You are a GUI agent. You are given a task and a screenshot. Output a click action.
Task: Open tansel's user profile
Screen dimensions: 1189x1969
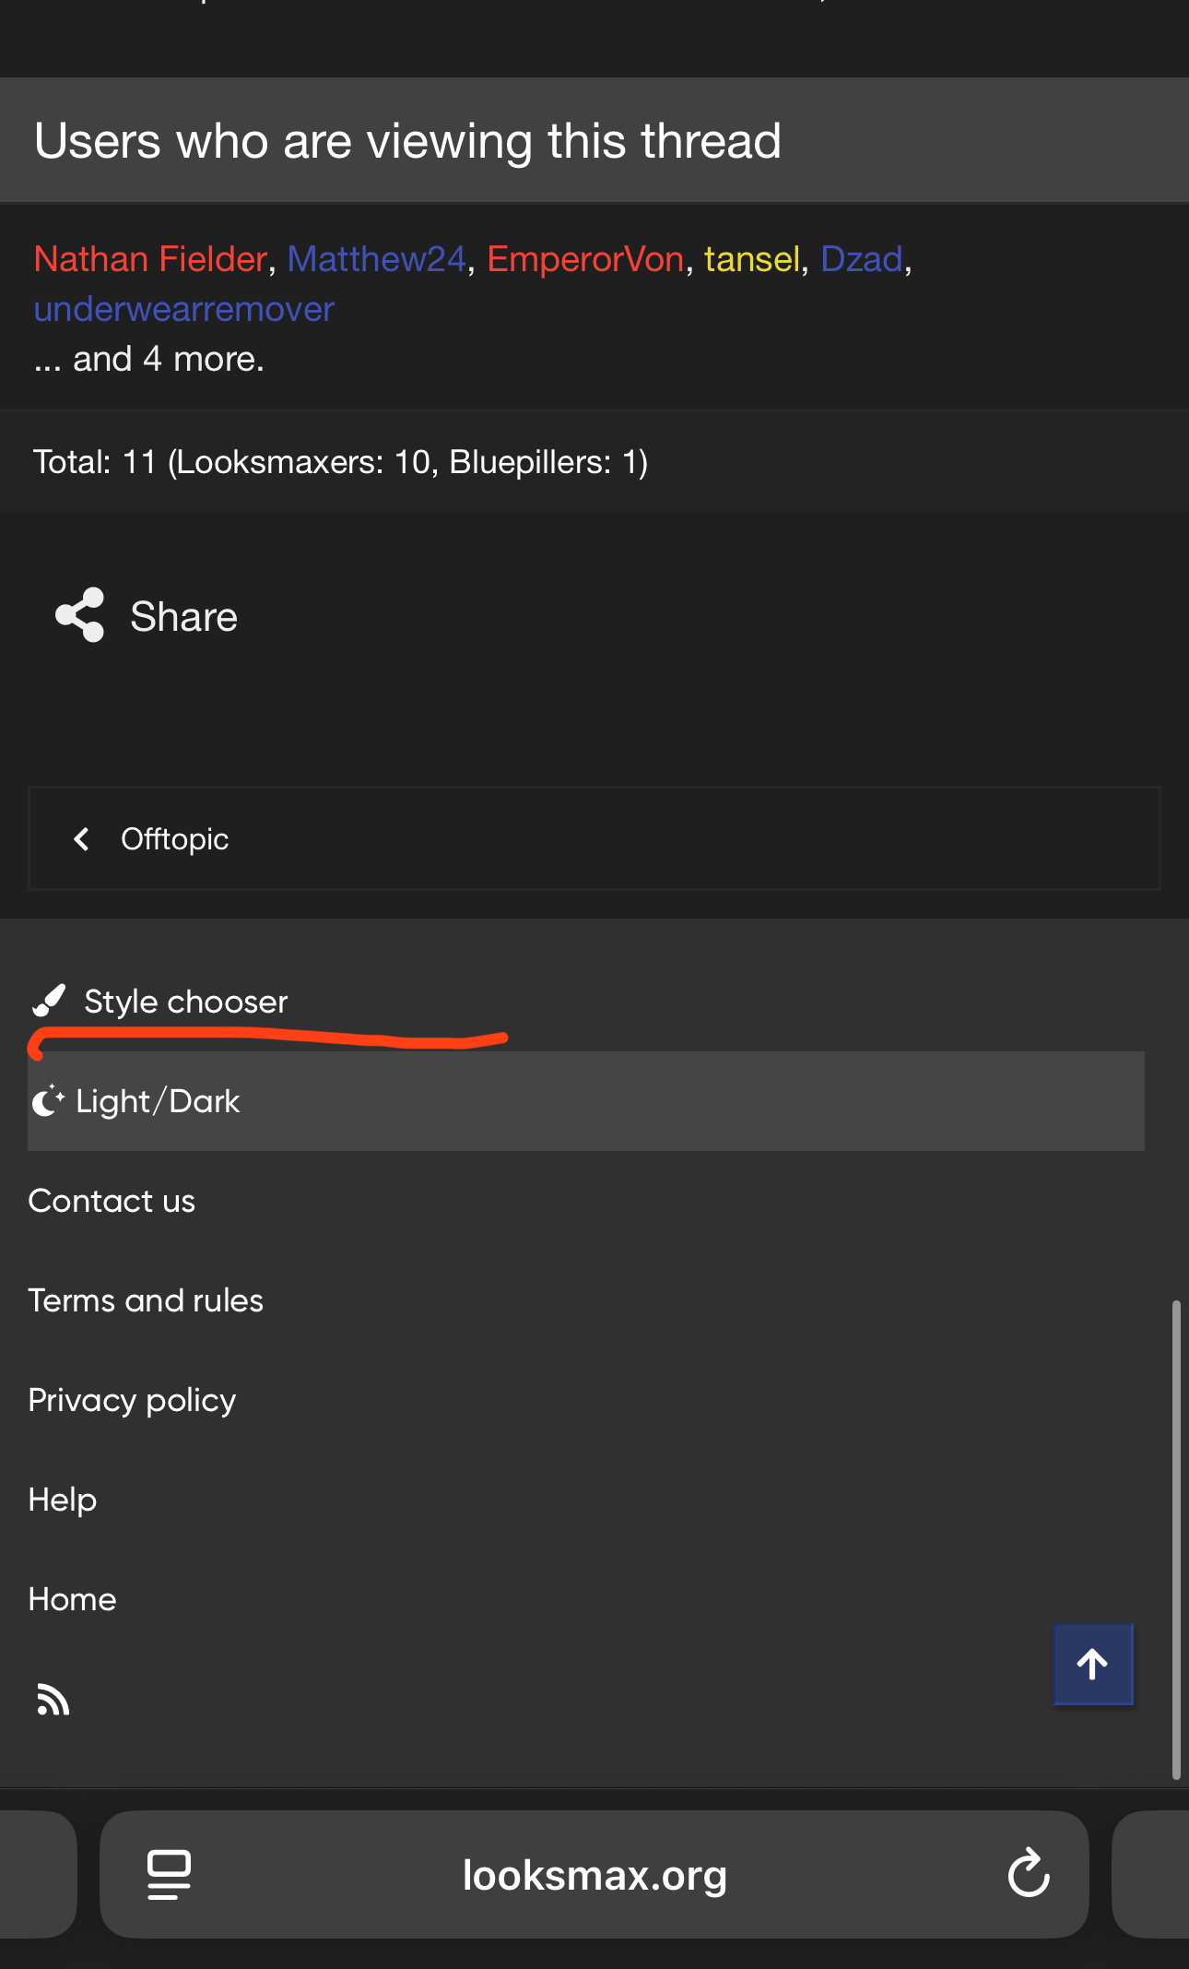751,259
